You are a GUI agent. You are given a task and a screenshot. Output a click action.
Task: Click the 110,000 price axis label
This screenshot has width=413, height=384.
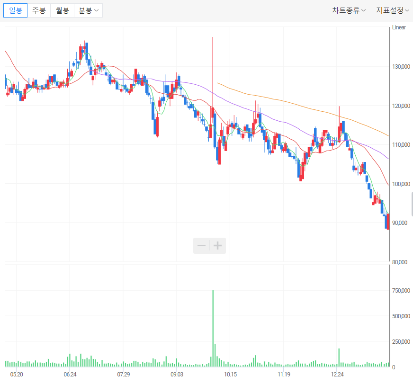pyautogui.click(x=401, y=144)
